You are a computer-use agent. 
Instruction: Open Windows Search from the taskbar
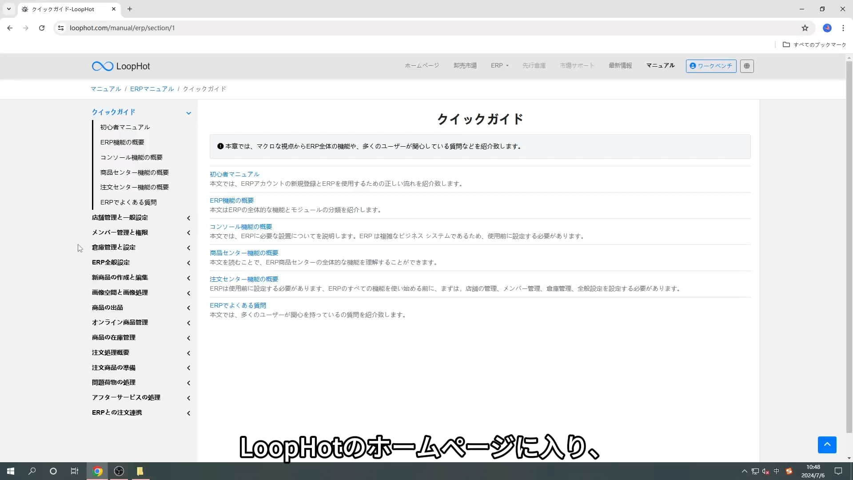(32, 471)
